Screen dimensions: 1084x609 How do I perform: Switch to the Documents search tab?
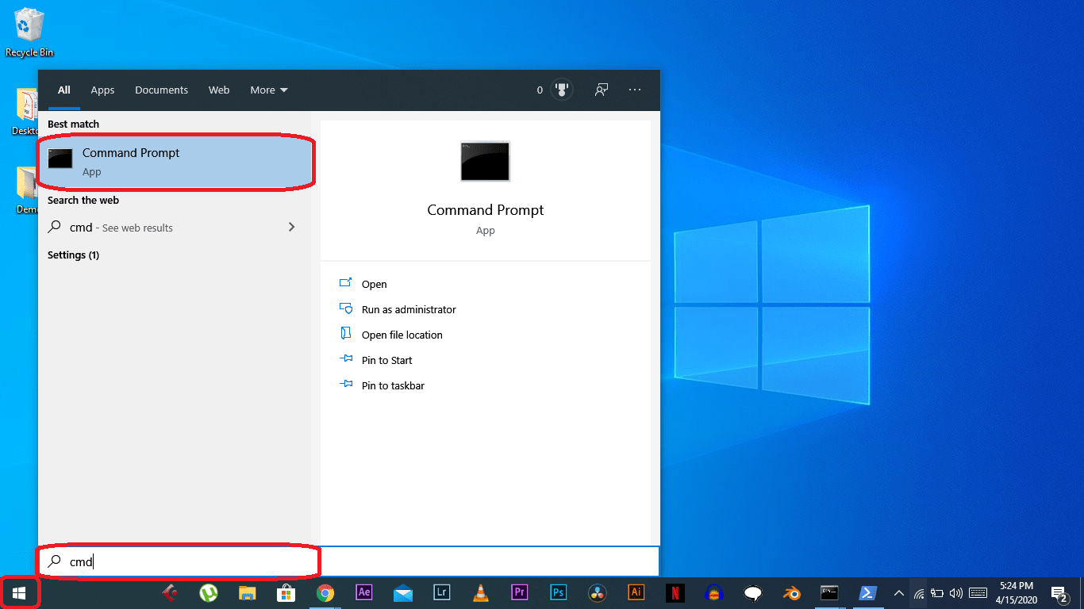click(161, 90)
